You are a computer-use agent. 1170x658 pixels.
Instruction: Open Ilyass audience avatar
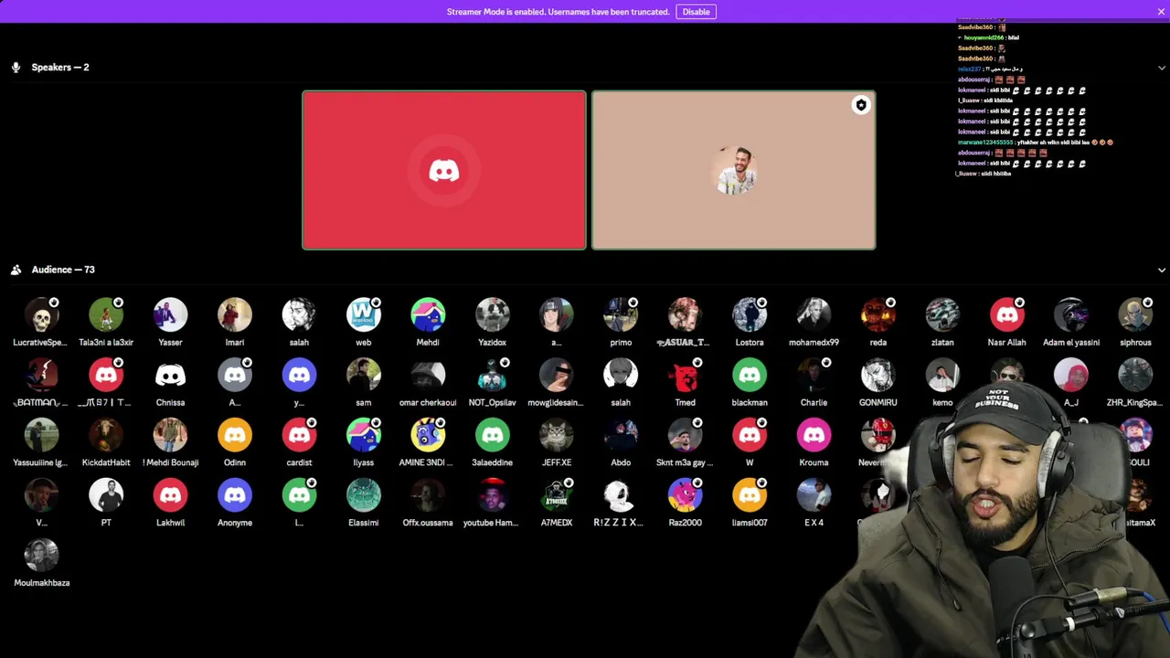[x=364, y=435]
